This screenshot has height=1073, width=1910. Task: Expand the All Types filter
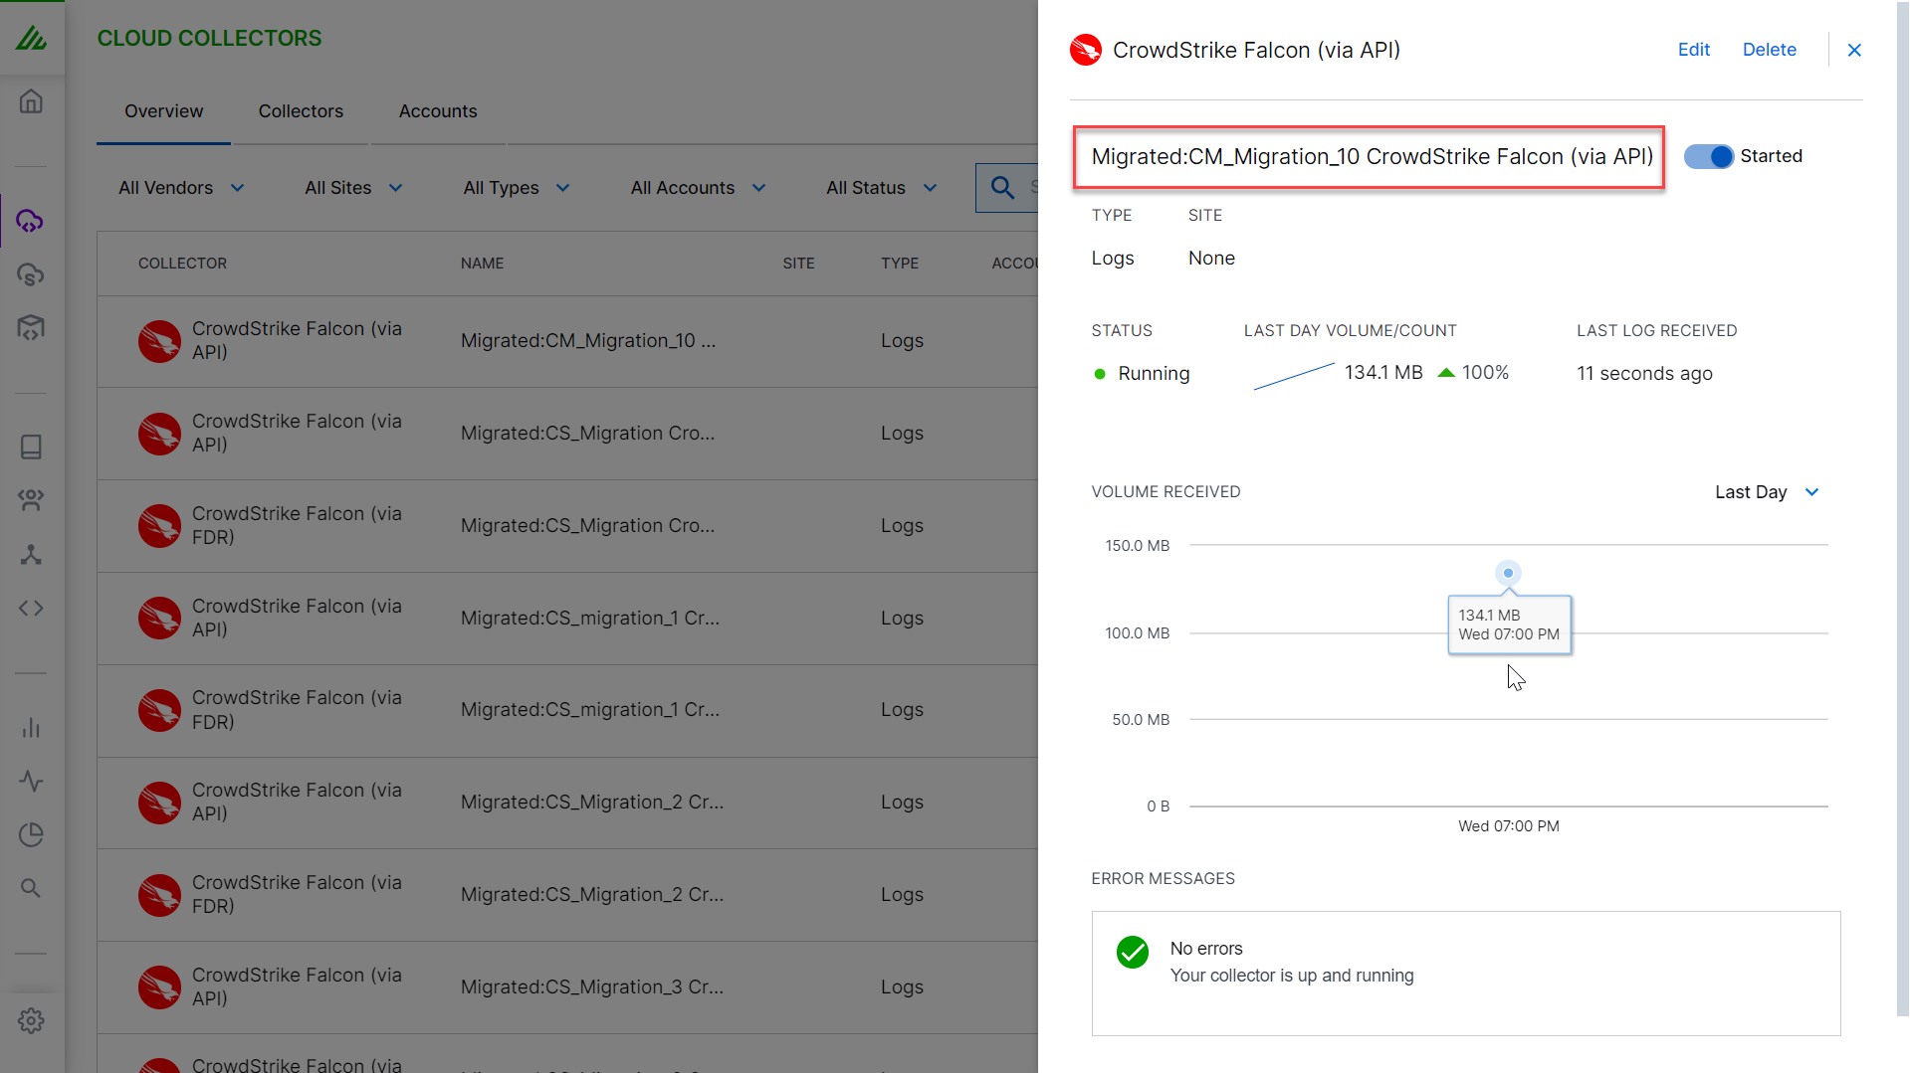[x=517, y=188]
